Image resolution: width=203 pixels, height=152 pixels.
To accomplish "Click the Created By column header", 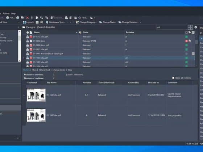I will coord(133,83).
